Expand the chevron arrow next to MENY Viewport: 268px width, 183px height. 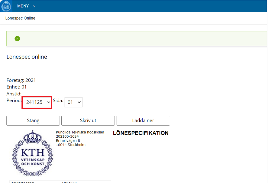point(34,6)
